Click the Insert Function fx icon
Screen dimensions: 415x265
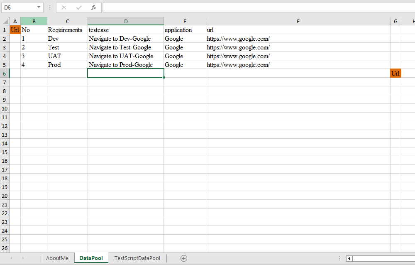pos(94,7)
